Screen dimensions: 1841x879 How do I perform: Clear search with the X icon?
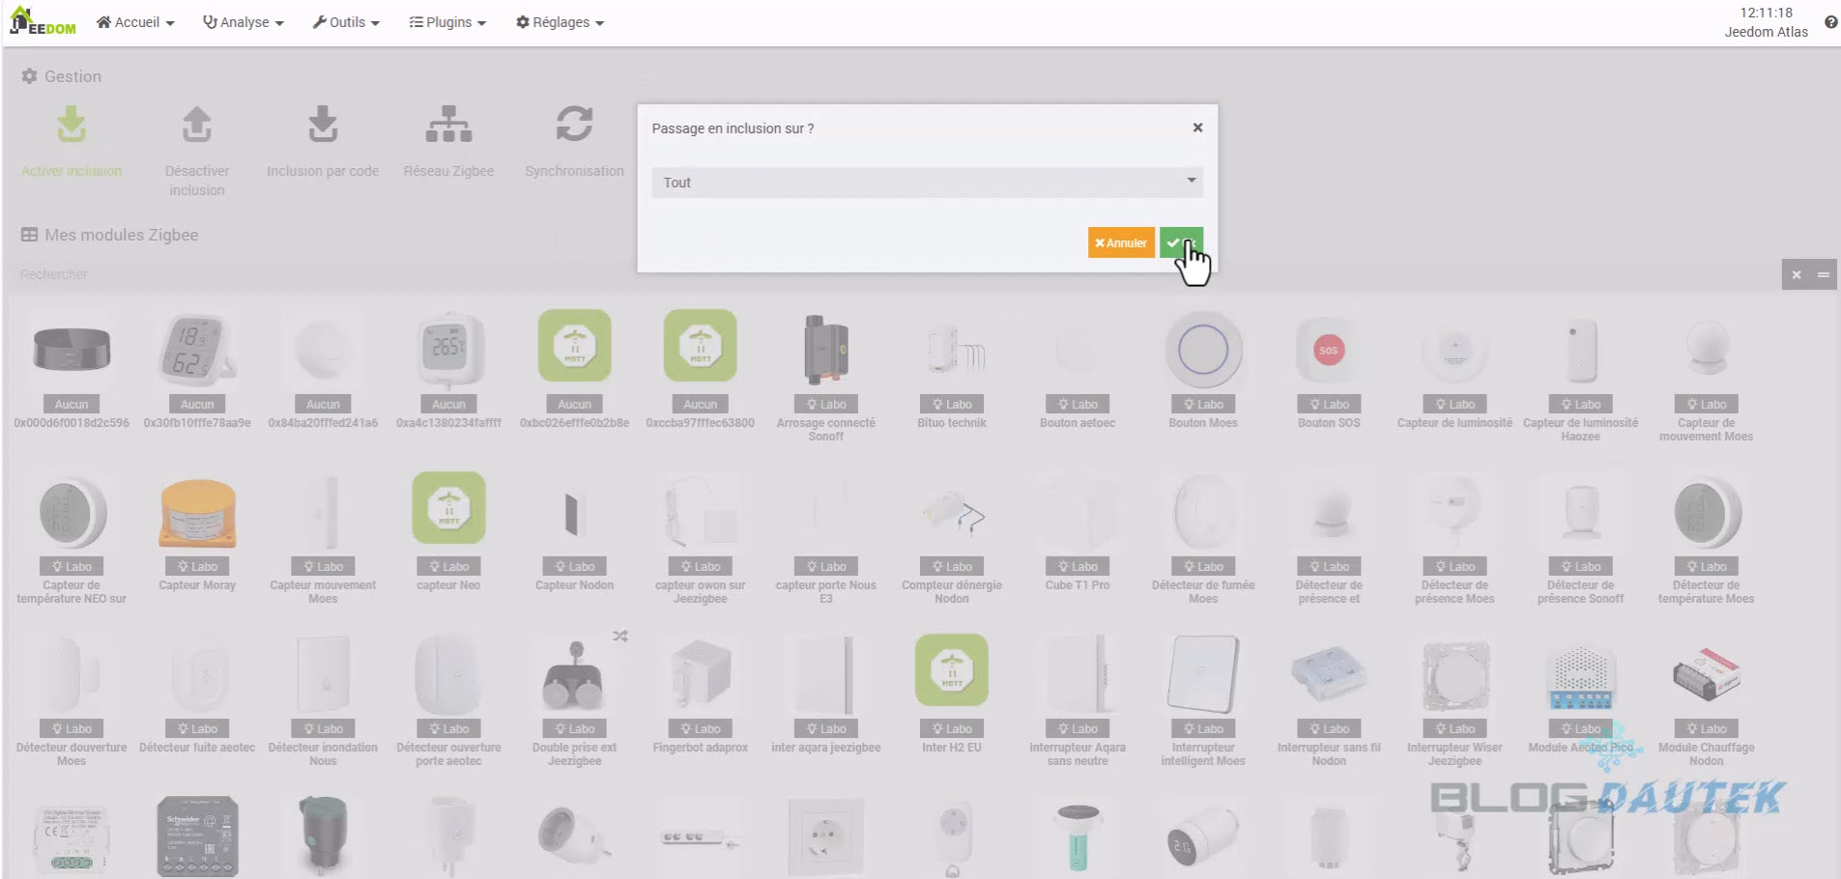pyautogui.click(x=1797, y=274)
